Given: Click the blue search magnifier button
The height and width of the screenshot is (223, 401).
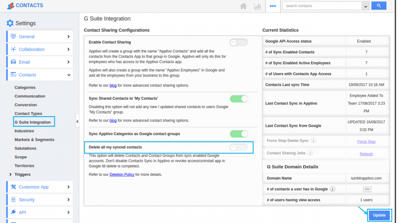Looking at the screenshot, I should tap(379, 6).
